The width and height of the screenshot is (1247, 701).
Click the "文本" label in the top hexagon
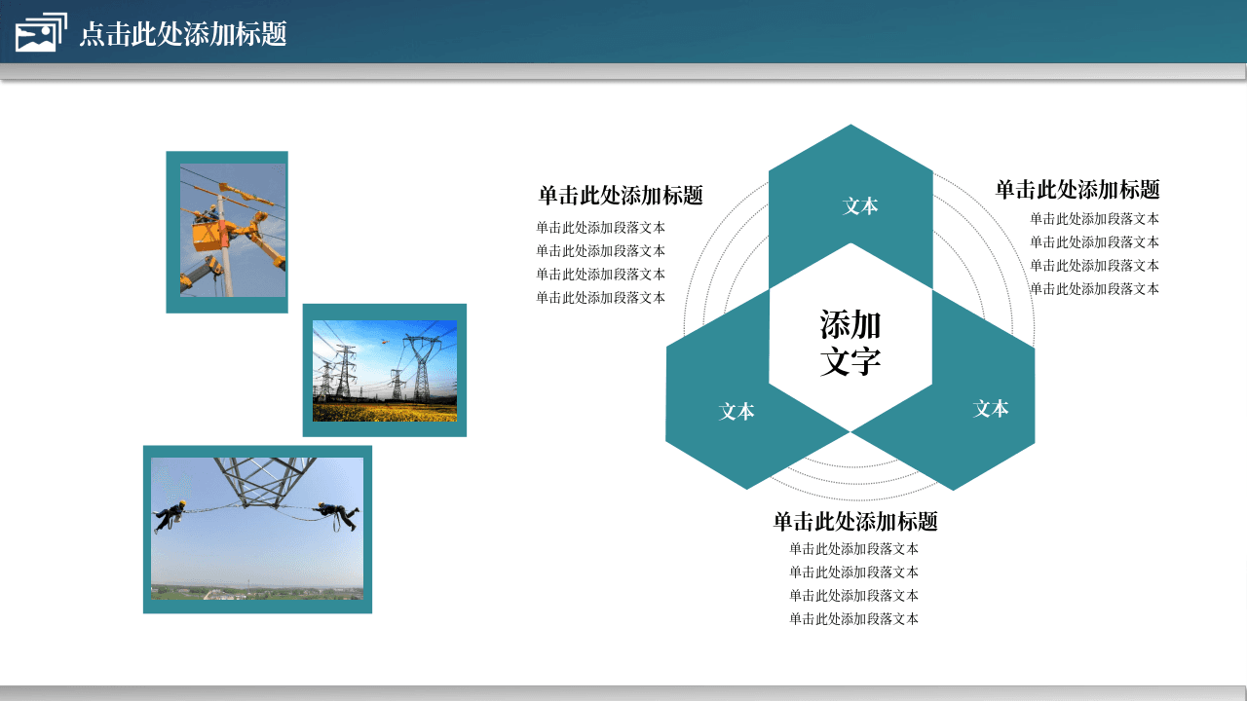point(861,206)
